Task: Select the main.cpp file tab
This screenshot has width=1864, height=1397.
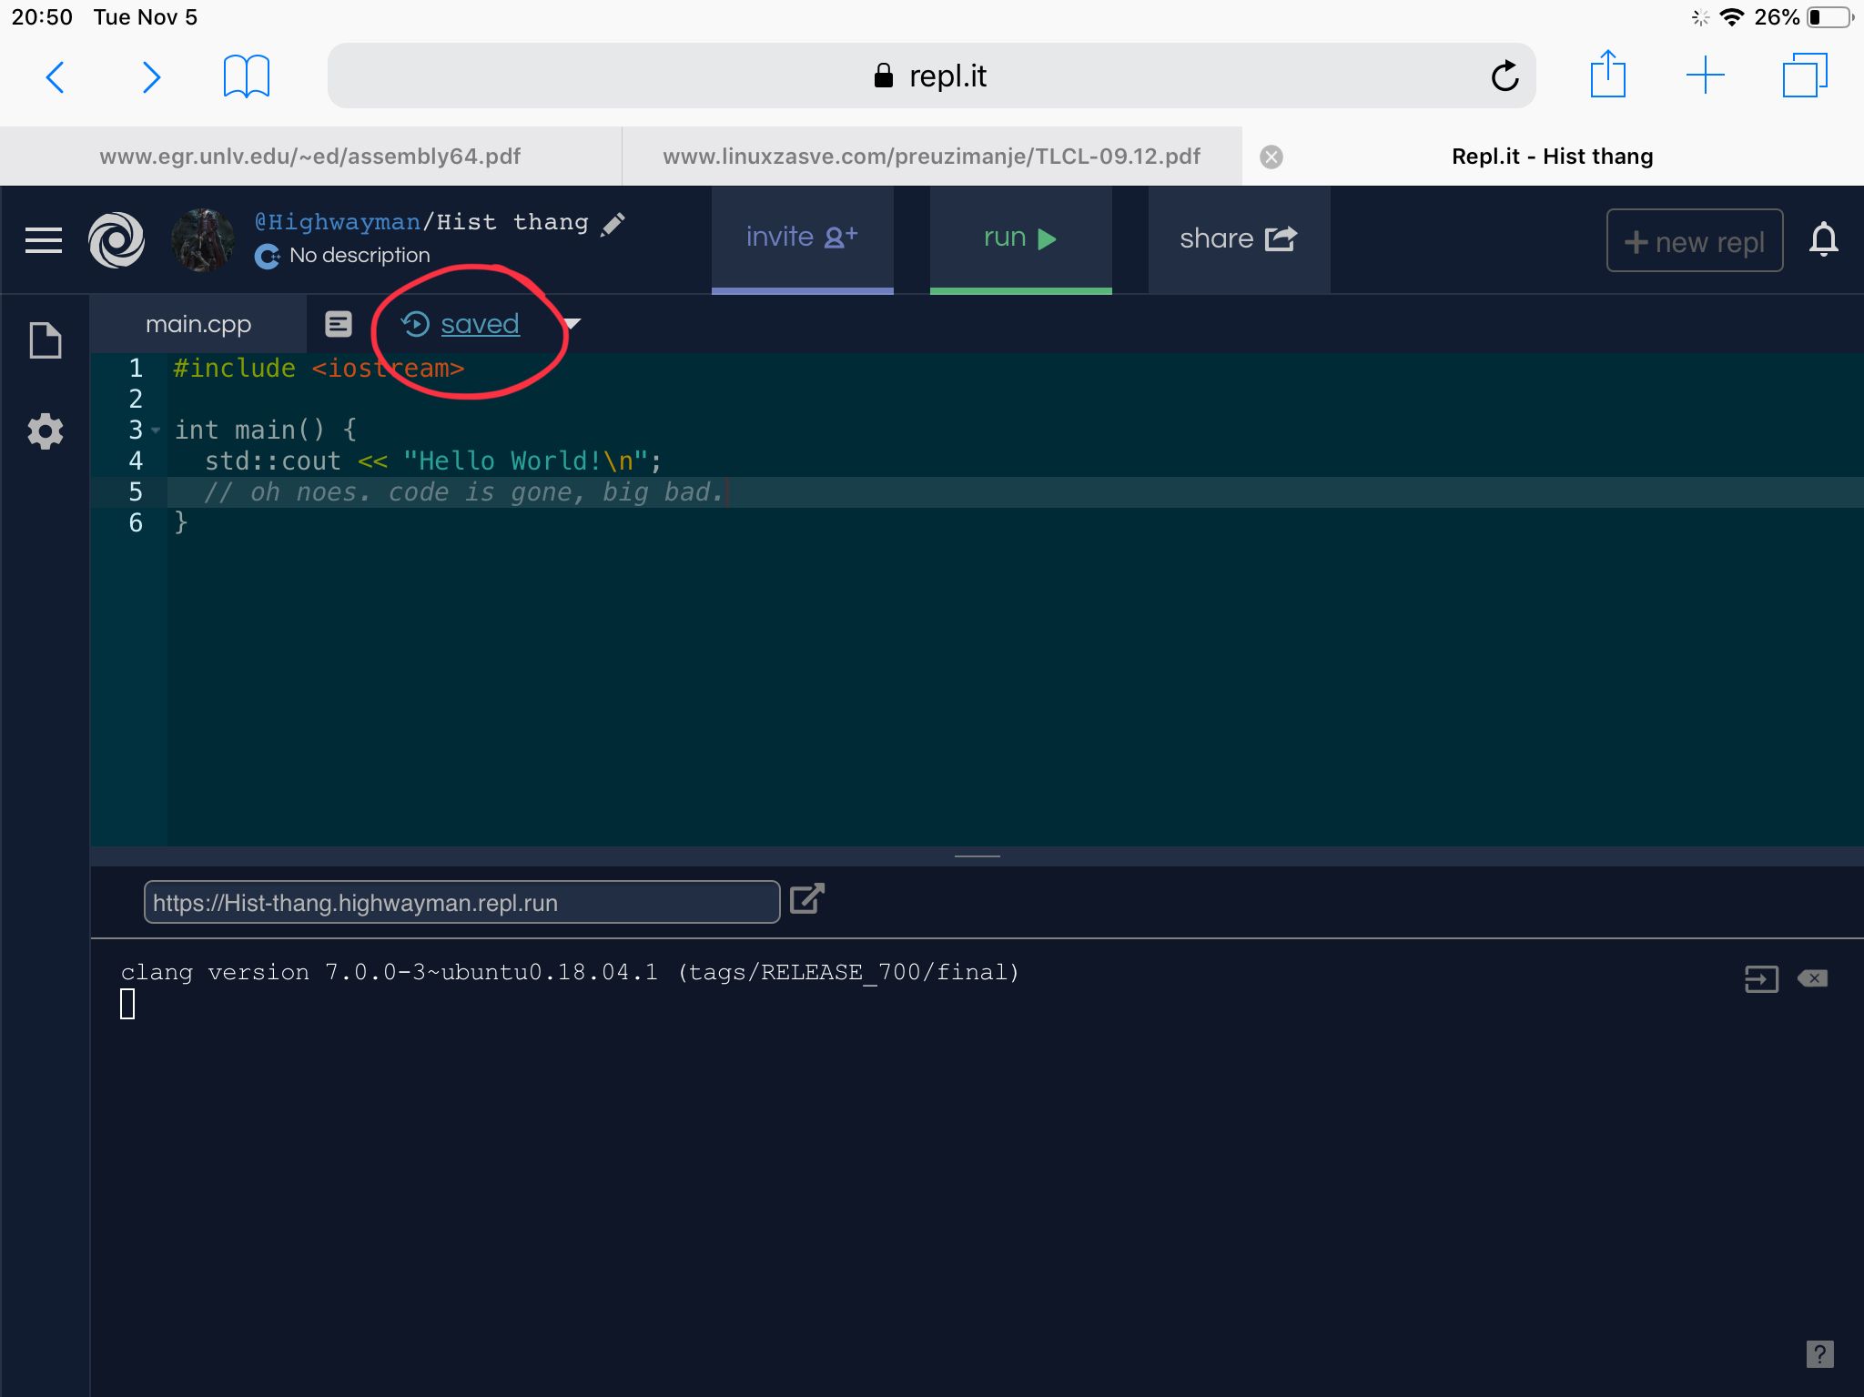Action: [x=198, y=325]
